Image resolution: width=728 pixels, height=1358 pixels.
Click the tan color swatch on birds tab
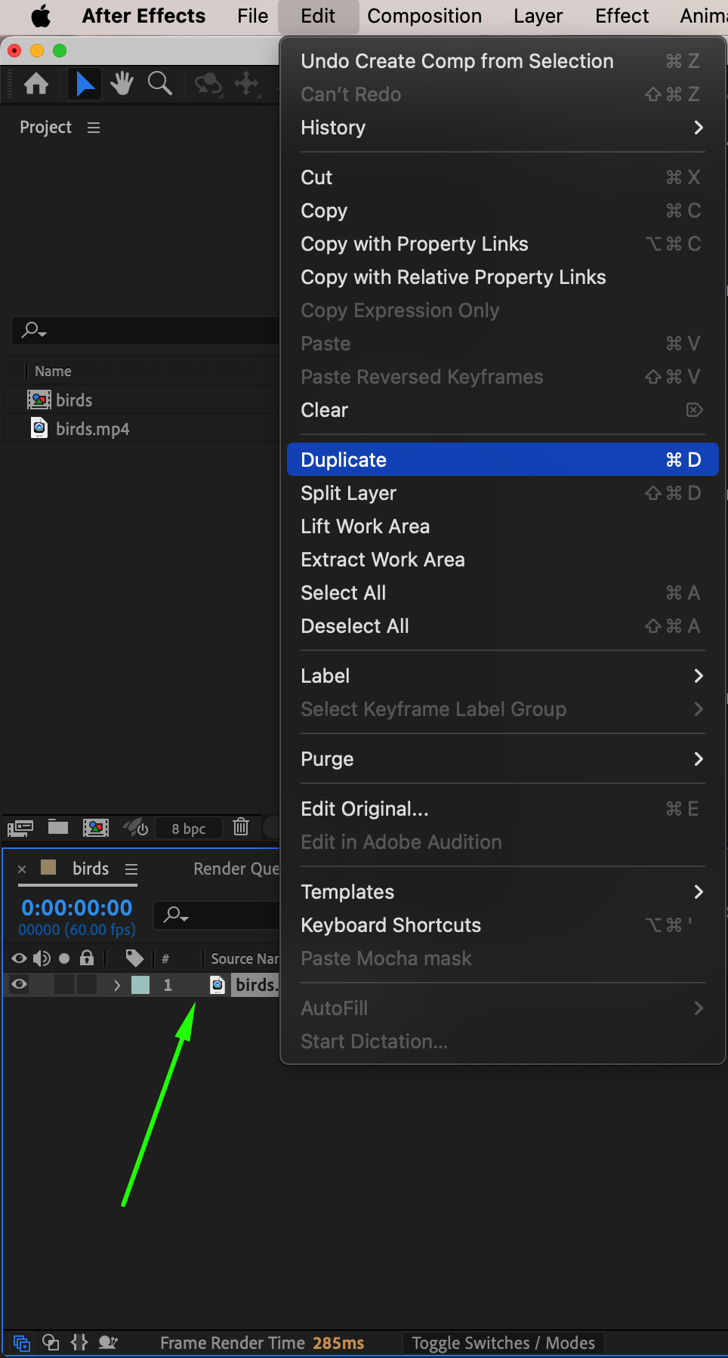48,867
